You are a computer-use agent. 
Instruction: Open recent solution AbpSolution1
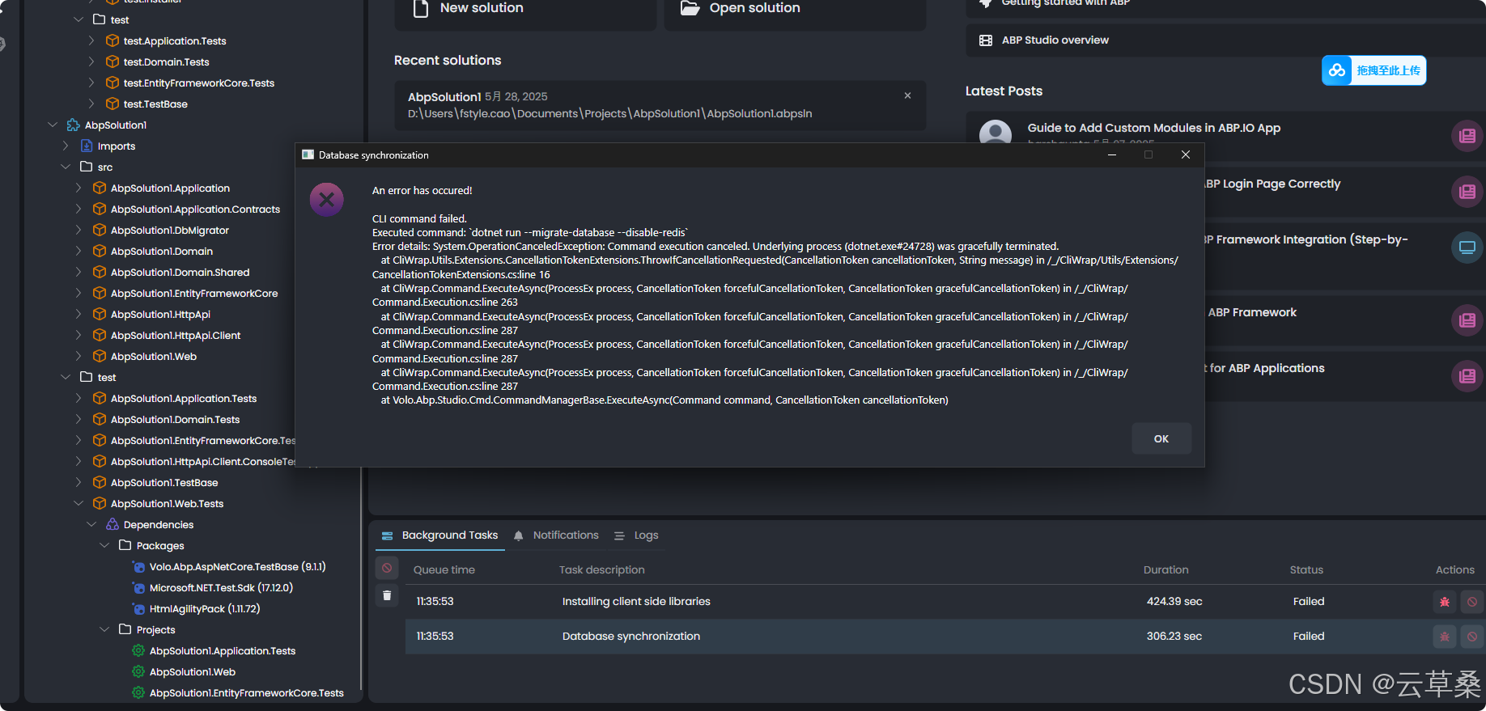click(x=660, y=105)
